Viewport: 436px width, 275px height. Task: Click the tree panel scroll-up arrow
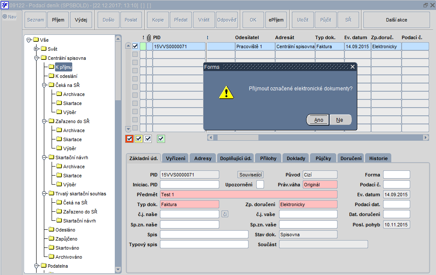[118, 38]
